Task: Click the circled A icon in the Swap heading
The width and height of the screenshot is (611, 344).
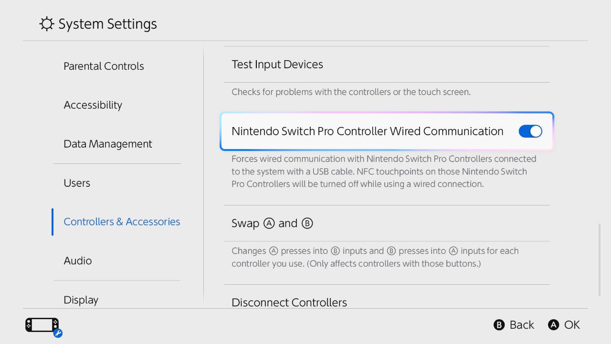Action: pyautogui.click(x=269, y=224)
